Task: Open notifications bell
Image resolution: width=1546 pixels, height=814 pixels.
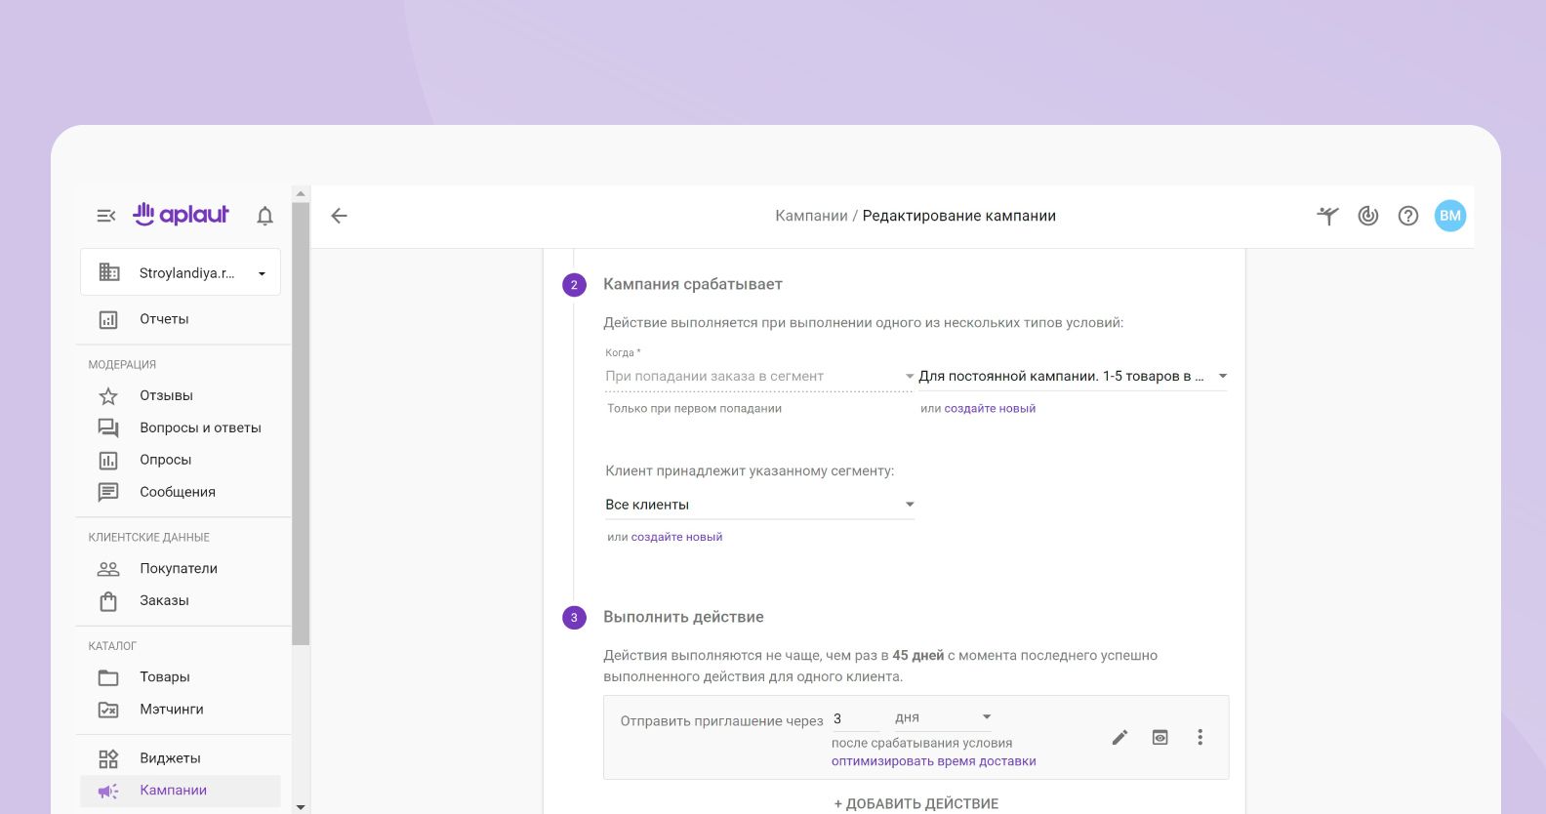Action: pos(264,216)
